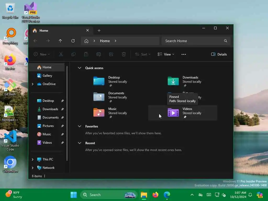The height and width of the screenshot is (201, 268).
Task: Expand OneDrive in navigation pane
Action: point(32,84)
